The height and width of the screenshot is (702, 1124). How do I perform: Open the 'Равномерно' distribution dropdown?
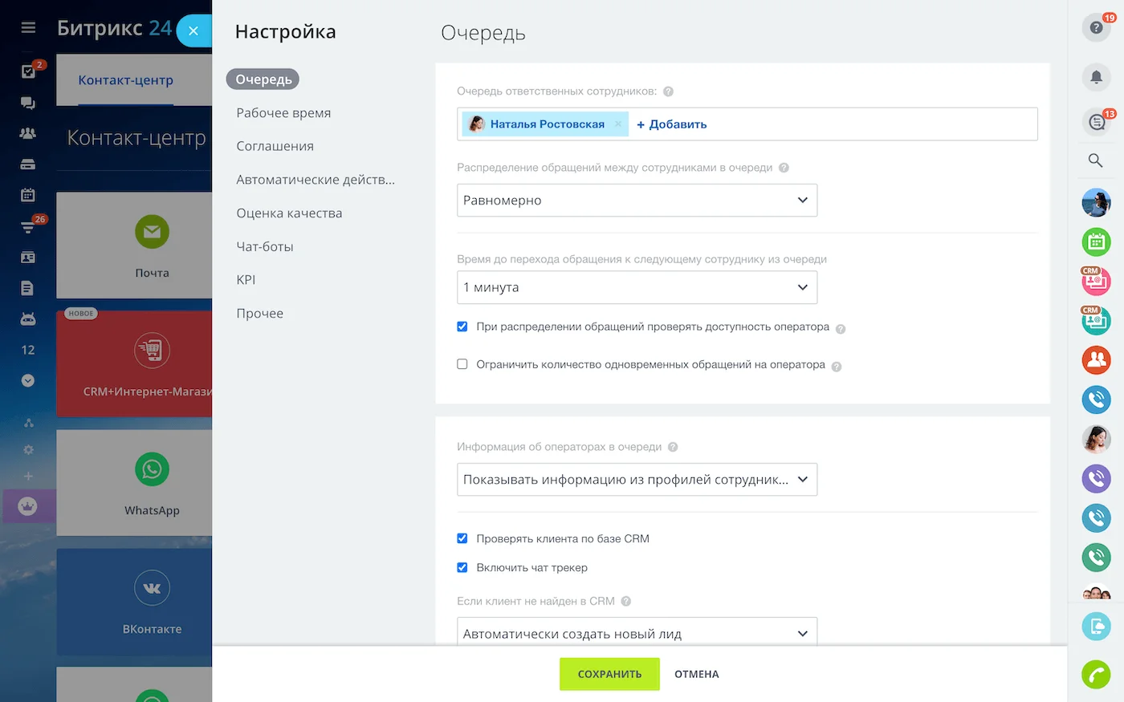click(x=637, y=200)
